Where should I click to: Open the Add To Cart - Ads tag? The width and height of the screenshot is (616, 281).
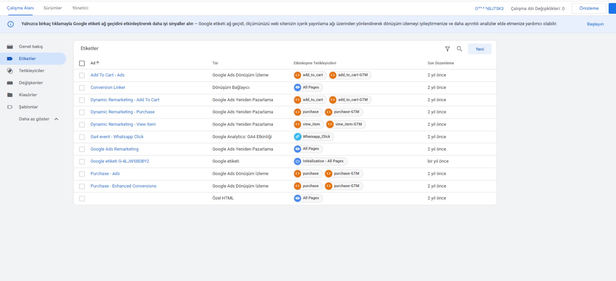[x=107, y=75]
